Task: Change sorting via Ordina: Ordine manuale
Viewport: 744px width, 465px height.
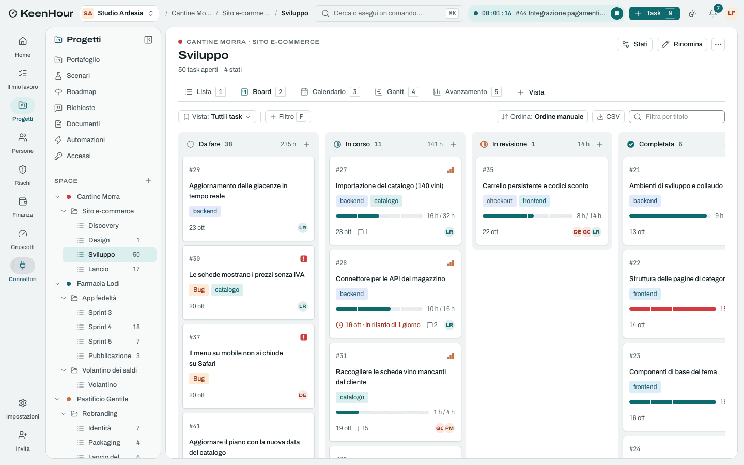Action: tap(542, 117)
